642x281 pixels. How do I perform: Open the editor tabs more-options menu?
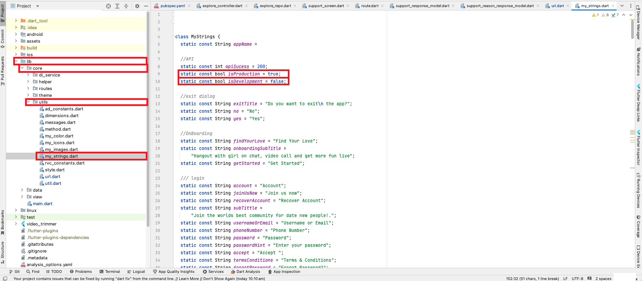[x=631, y=6]
